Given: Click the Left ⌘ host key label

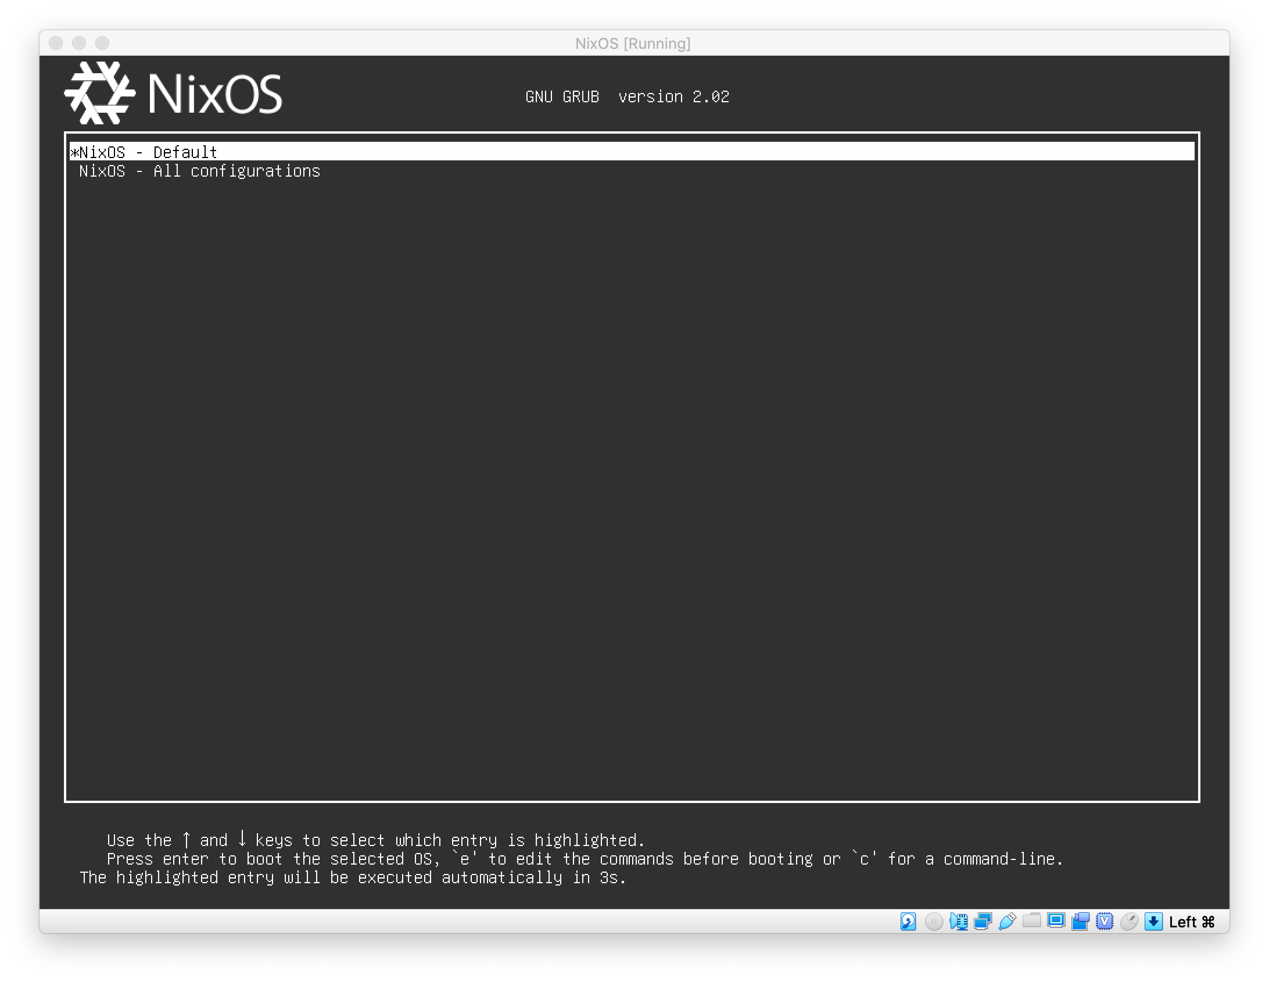Looking at the screenshot, I should tap(1192, 922).
